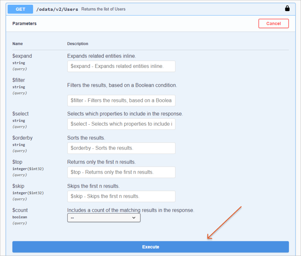Select the $select input field
The width and height of the screenshot is (301, 256).
coord(121,124)
